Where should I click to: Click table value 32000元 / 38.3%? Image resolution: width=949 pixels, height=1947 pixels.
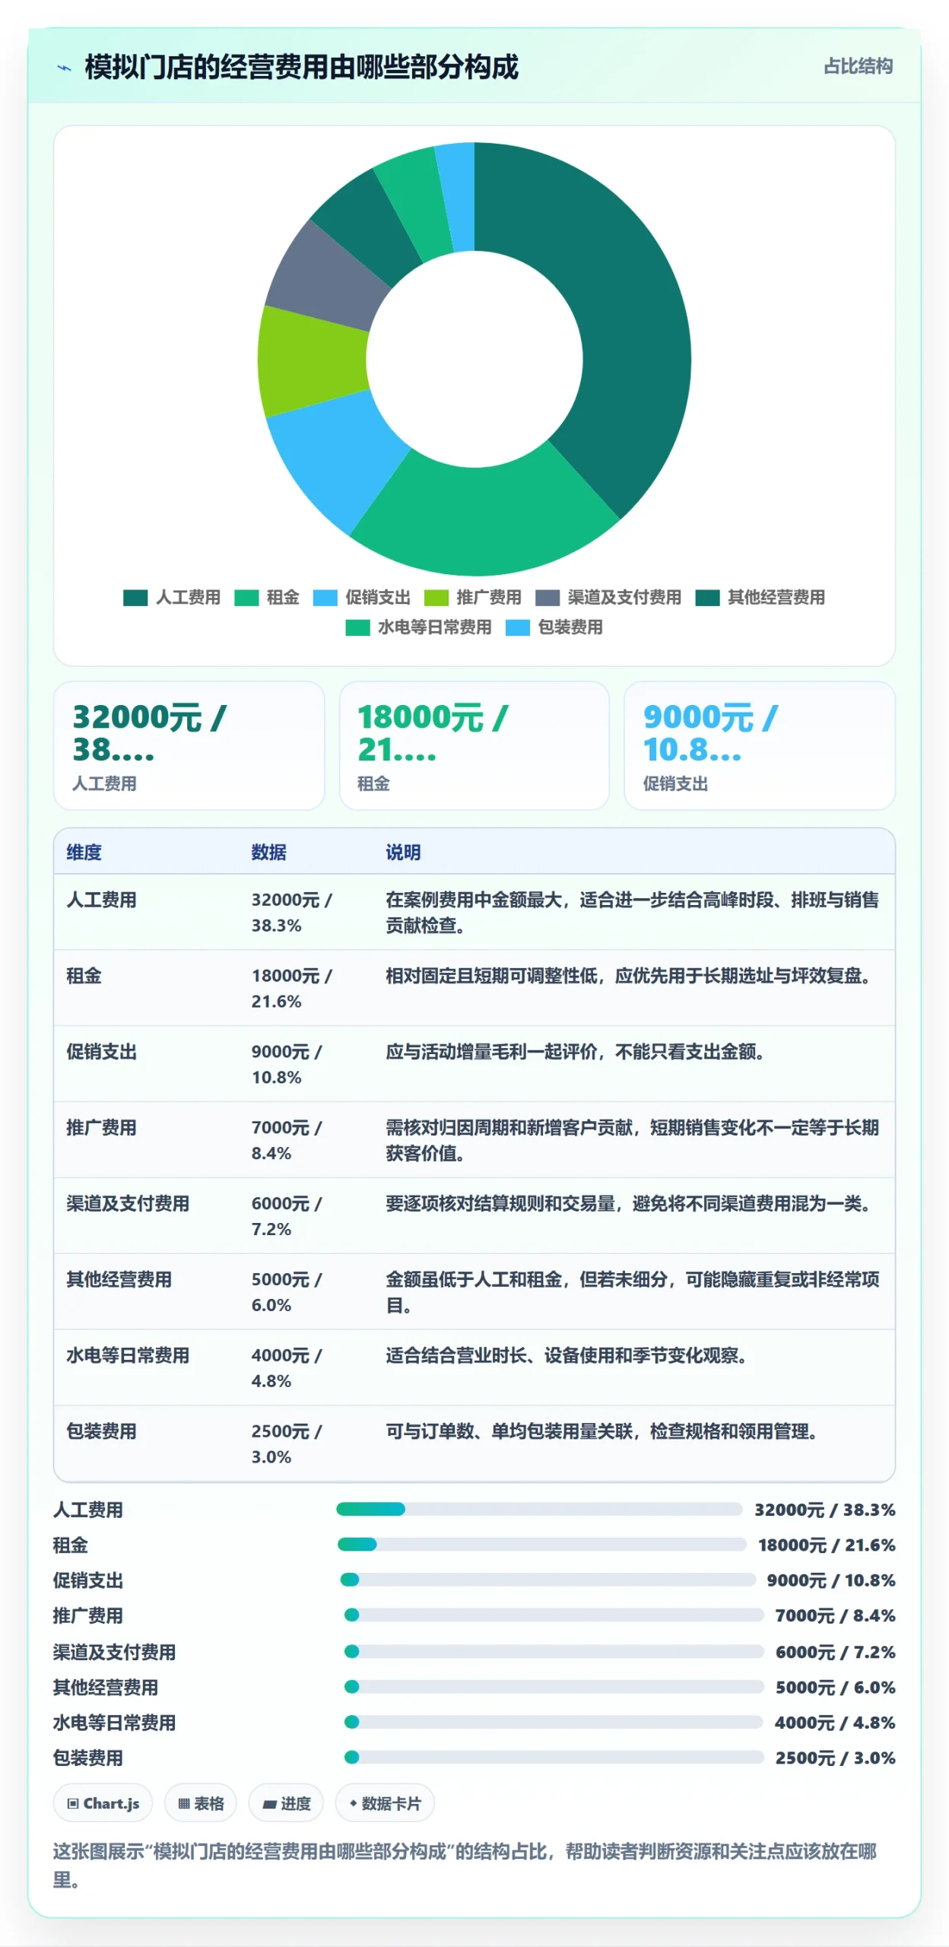[x=292, y=913]
